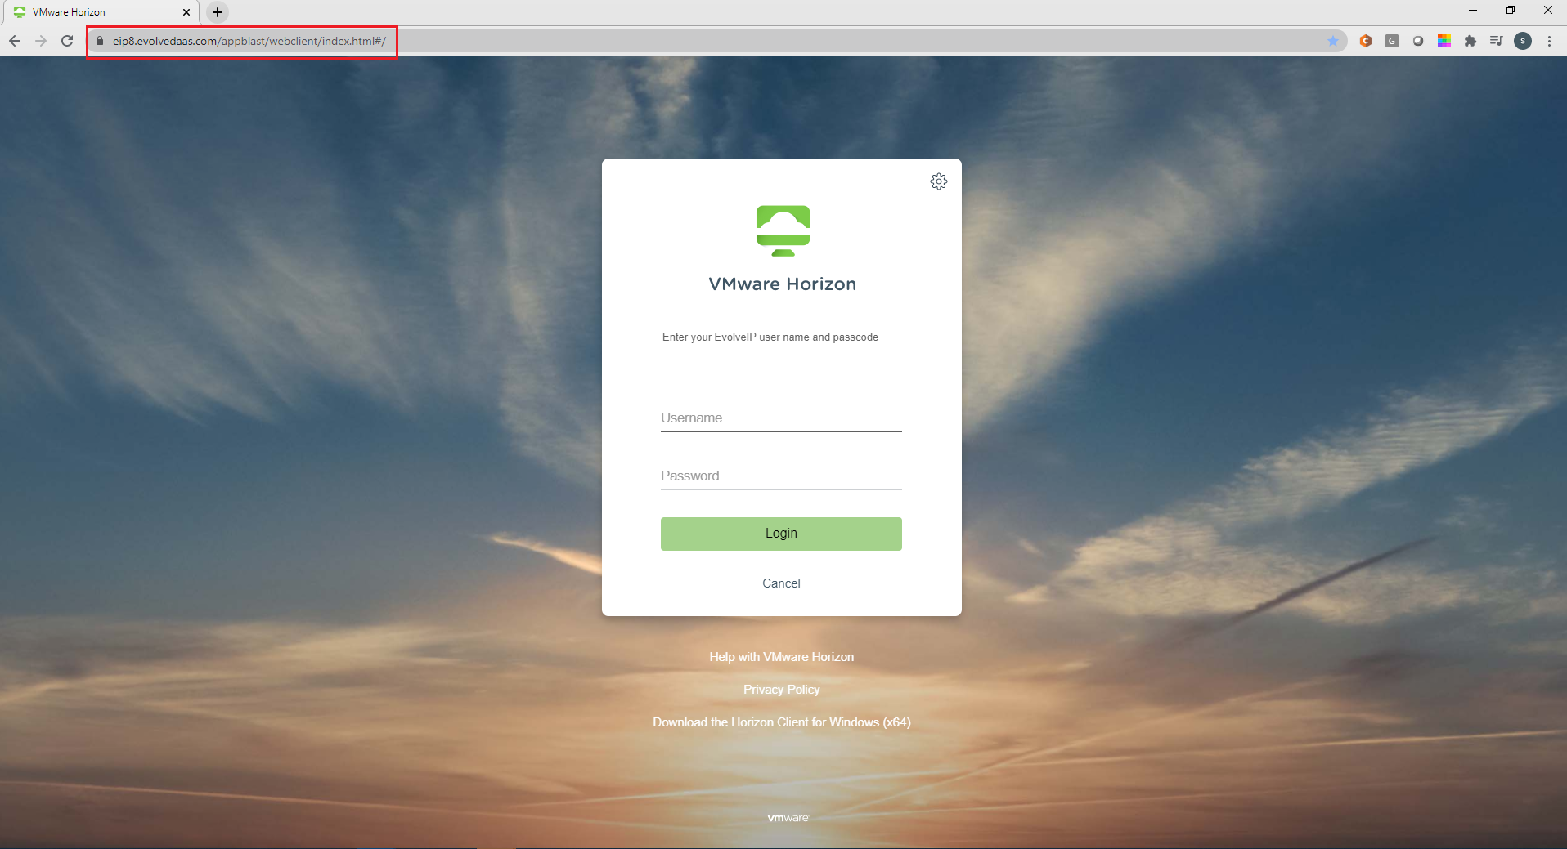Open a new browser tab
Image resolution: width=1567 pixels, height=849 pixels.
(218, 12)
